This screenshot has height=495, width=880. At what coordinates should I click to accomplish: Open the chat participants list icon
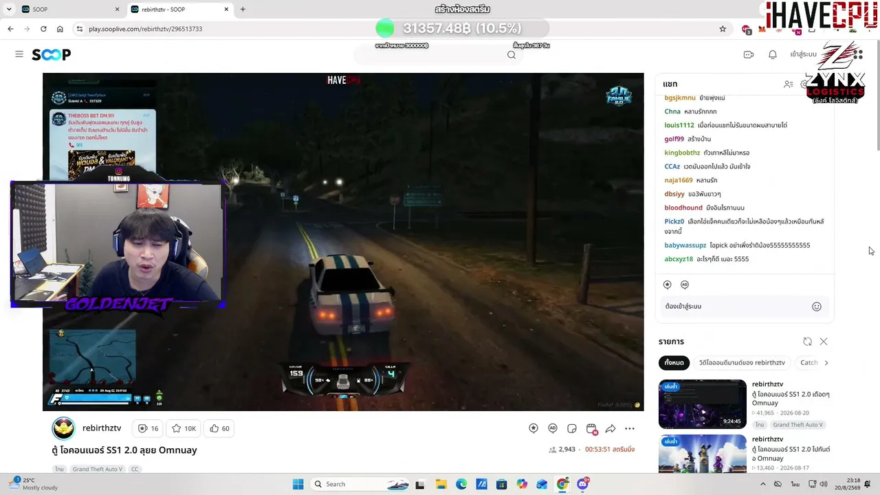click(x=789, y=84)
